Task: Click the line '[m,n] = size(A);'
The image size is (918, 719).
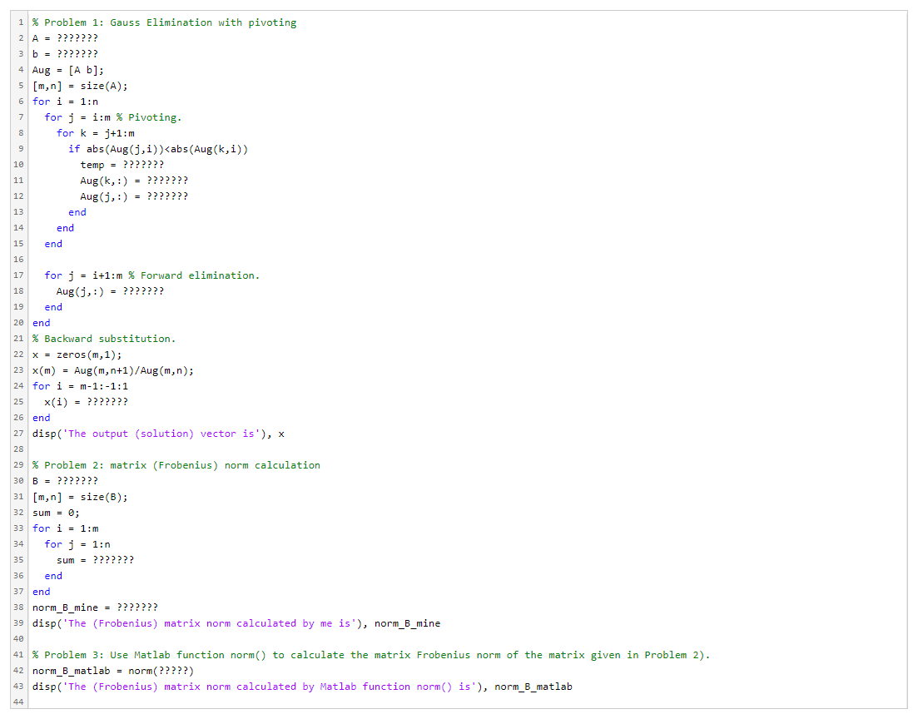Action: pyautogui.click(x=80, y=86)
